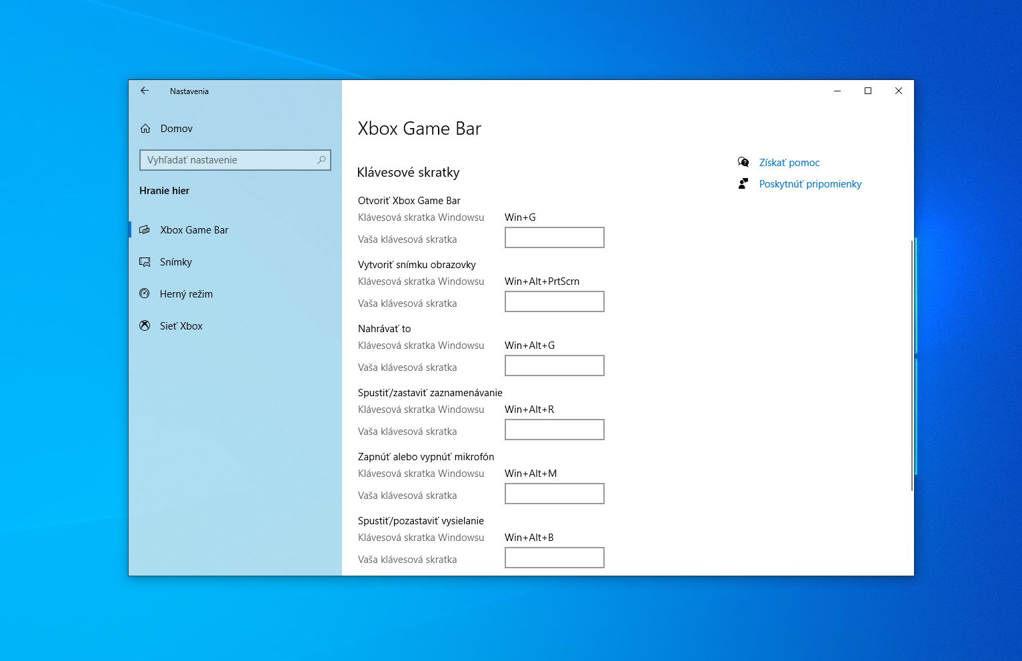Click the Win+Alt+PrtScrn shortcut text
1022x661 pixels.
tap(542, 281)
